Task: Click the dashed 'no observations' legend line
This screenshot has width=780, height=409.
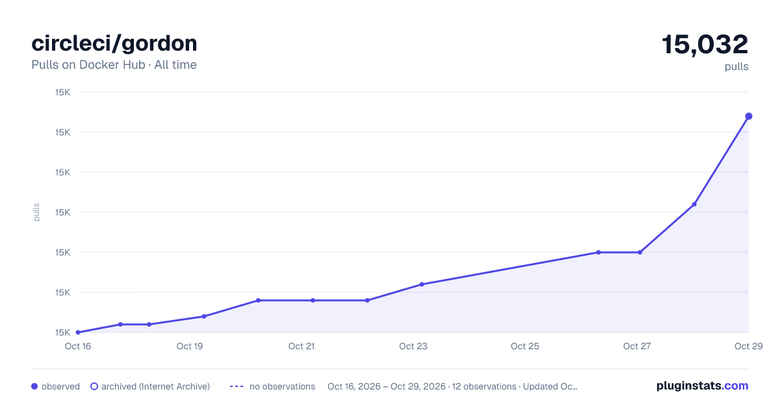Action: [236, 386]
